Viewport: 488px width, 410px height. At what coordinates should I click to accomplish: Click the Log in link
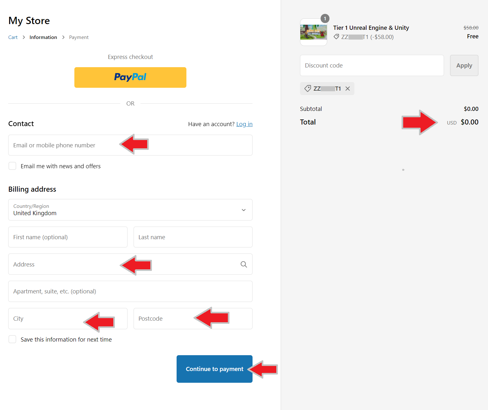[244, 124]
